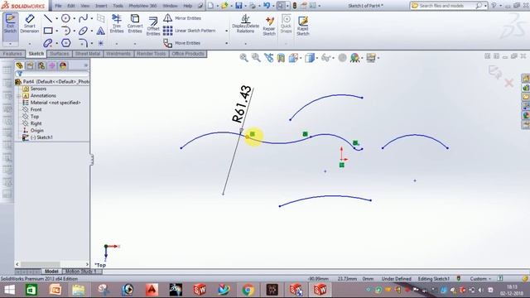530x298 pixels.
Task: Select the Sketch Fillet tool
Action: tap(83, 43)
